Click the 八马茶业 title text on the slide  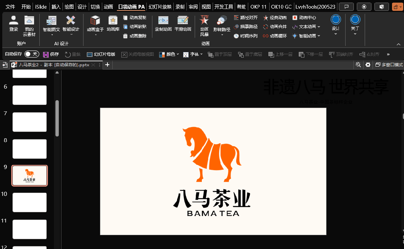212,198
